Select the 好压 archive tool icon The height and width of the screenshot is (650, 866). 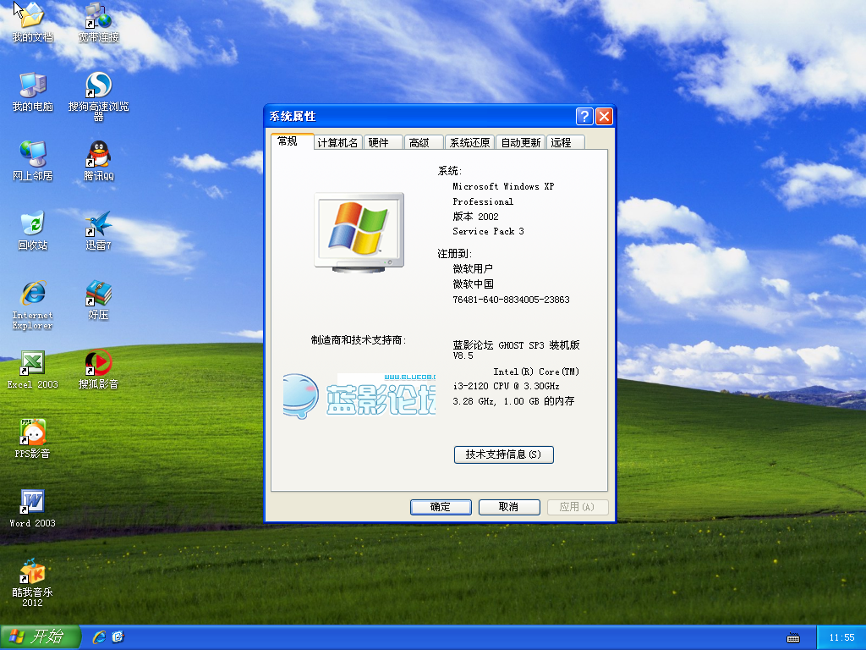click(x=98, y=300)
